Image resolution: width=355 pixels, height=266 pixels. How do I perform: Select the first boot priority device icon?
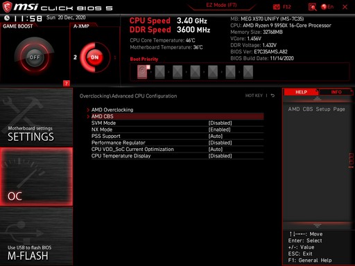[x=143, y=72]
